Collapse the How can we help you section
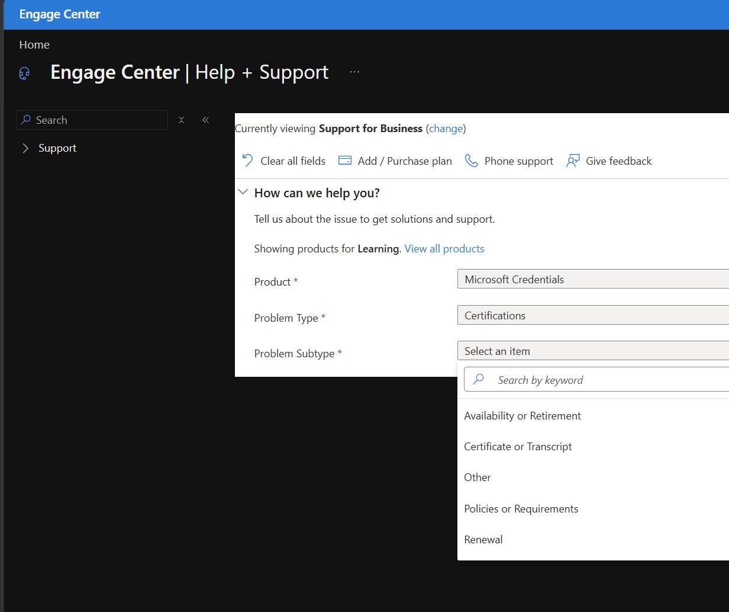Image resolution: width=729 pixels, height=612 pixels. coord(243,193)
